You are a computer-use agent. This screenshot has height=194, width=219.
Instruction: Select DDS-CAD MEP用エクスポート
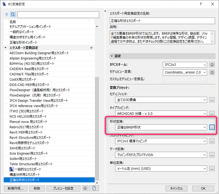[x=49, y=85]
